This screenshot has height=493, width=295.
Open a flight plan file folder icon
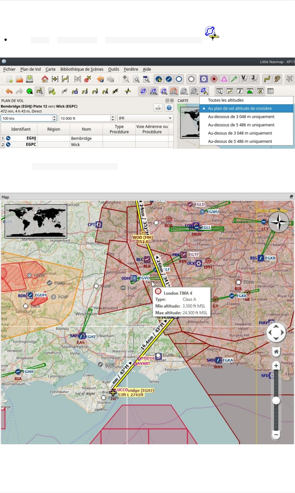(19, 79)
